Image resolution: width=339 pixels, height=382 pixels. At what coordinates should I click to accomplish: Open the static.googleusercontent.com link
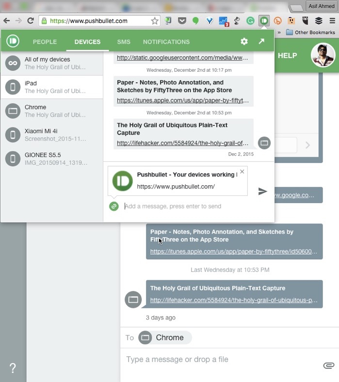(182, 58)
